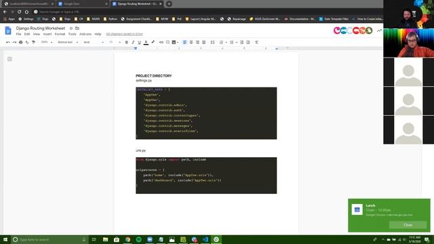
Task: Open the insert image dropdown
Action: click(175, 42)
